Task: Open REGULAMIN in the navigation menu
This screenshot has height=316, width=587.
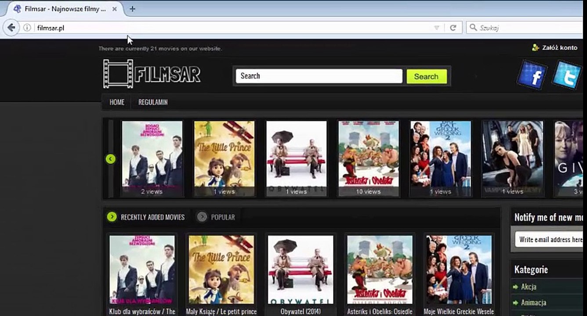Action: 153,102
